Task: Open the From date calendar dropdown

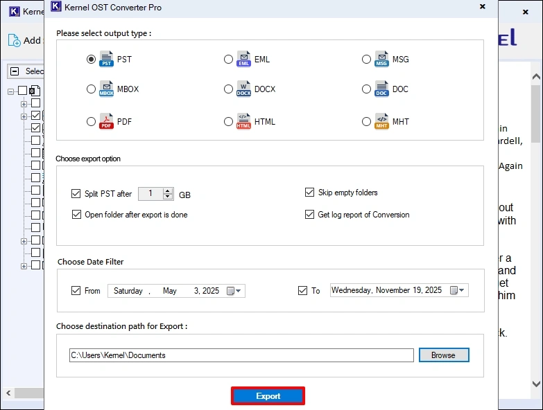Action: click(234, 291)
